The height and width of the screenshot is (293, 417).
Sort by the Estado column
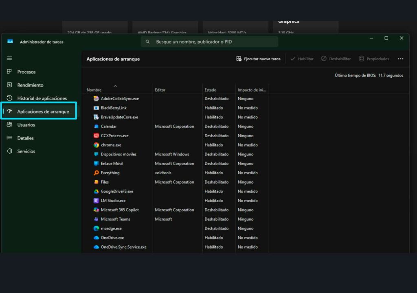211,90
